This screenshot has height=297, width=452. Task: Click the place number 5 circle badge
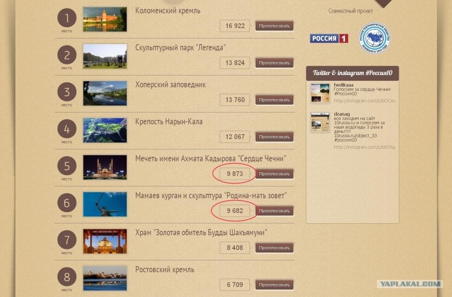coord(67,166)
